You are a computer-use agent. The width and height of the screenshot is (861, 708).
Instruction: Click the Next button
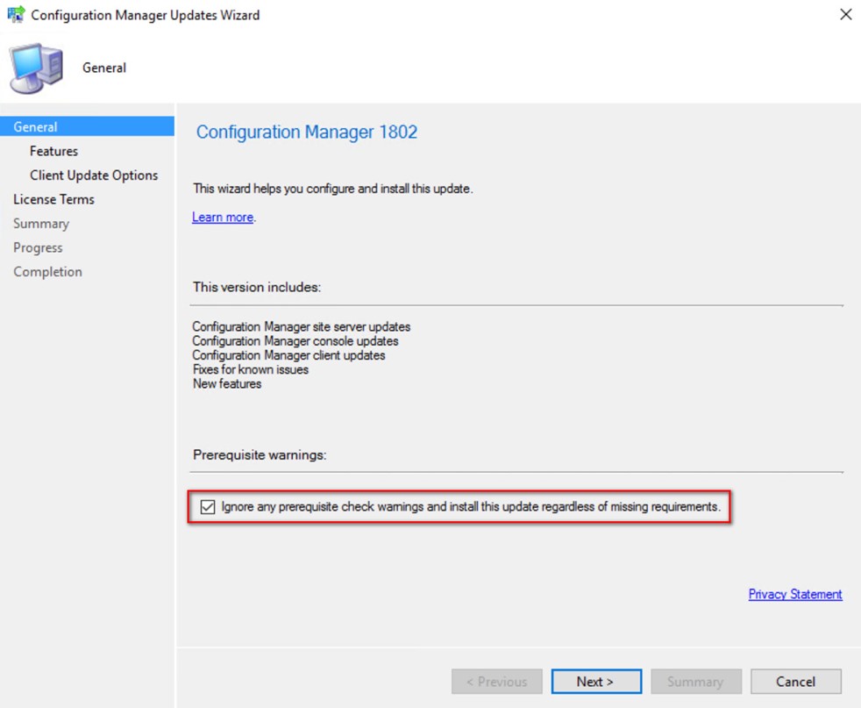coord(596,682)
